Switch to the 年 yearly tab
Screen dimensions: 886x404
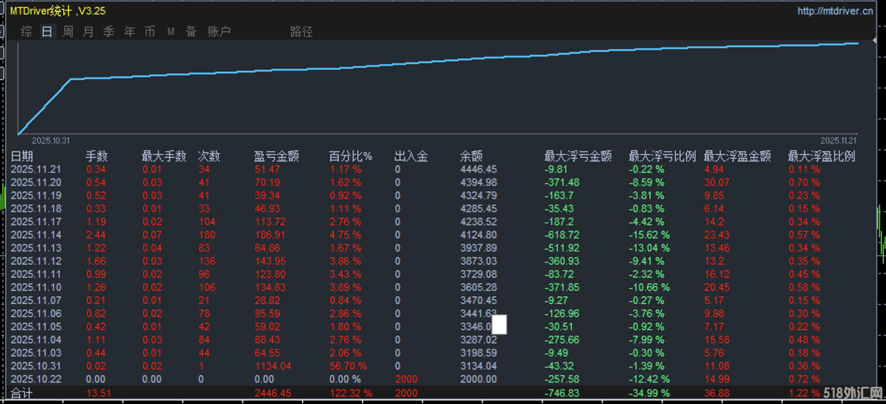click(x=129, y=31)
